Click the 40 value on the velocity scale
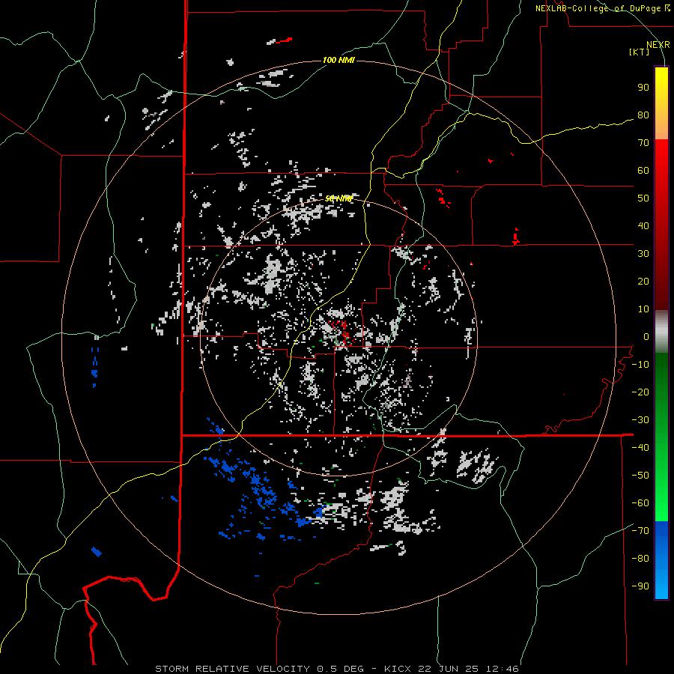Screen dimensions: 674x674 pyautogui.click(x=643, y=226)
